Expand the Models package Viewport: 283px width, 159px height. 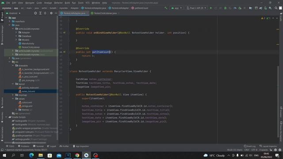(16, 40)
